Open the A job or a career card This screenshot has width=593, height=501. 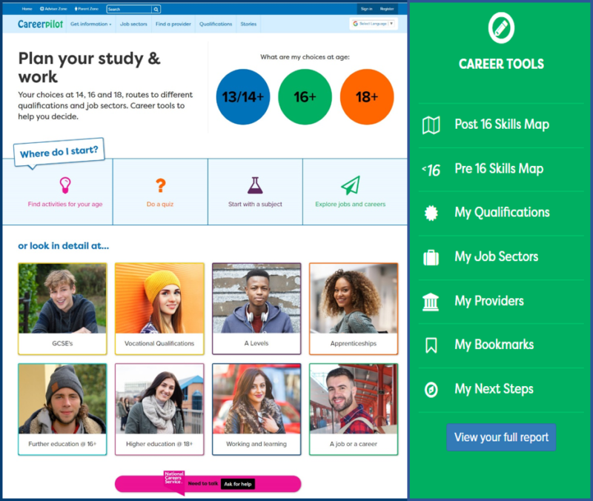(354, 410)
